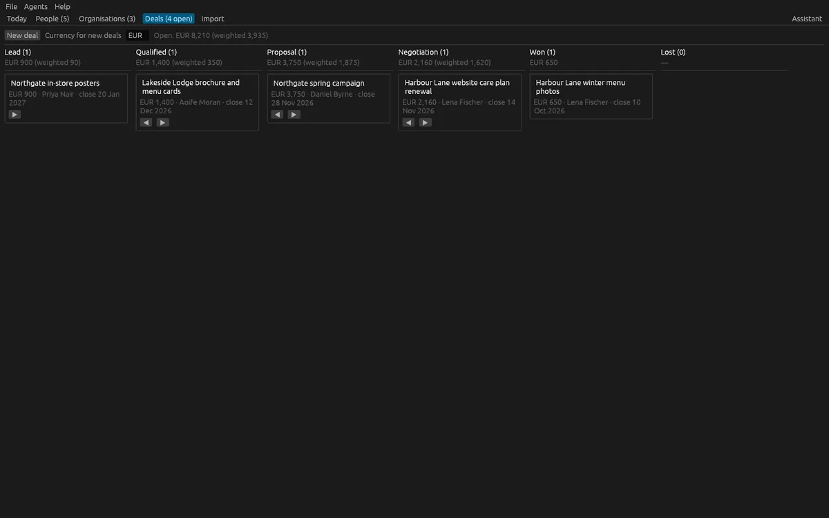This screenshot has width=829, height=518.
Task: Switch to the Today tab
Action: (17, 19)
